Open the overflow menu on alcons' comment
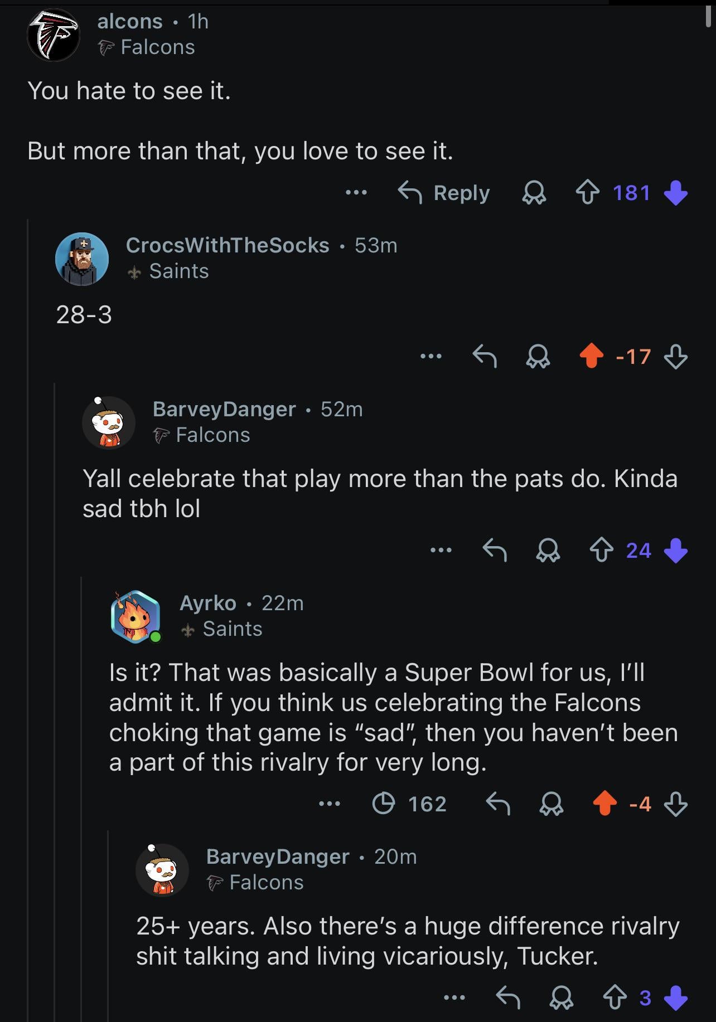The height and width of the screenshot is (1022, 716). 356,193
